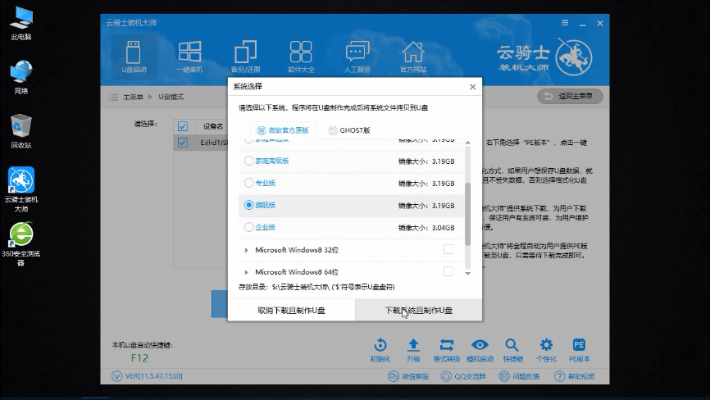Click the 回收站 desktop icon
710x400 pixels.
pyautogui.click(x=20, y=131)
